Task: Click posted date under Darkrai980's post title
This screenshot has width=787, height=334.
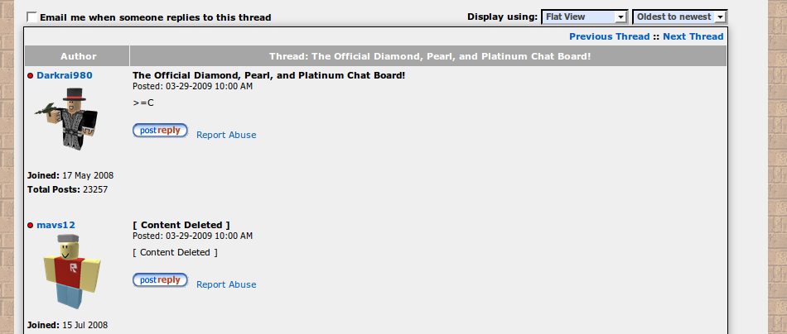Action: point(193,86)
